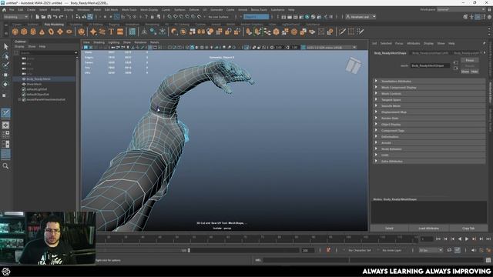Open the UV menu
This screenshot has height=277, width=493.
205,10
